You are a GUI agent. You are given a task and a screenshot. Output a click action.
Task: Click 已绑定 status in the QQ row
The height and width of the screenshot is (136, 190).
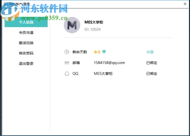click(x=152, y=74)
